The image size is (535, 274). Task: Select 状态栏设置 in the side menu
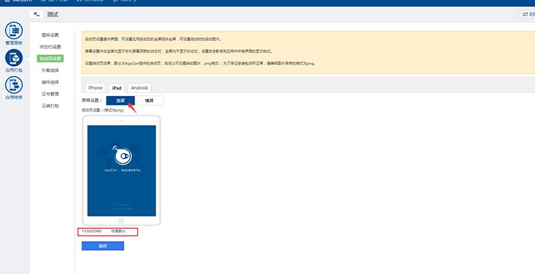[x=51, y=47]
